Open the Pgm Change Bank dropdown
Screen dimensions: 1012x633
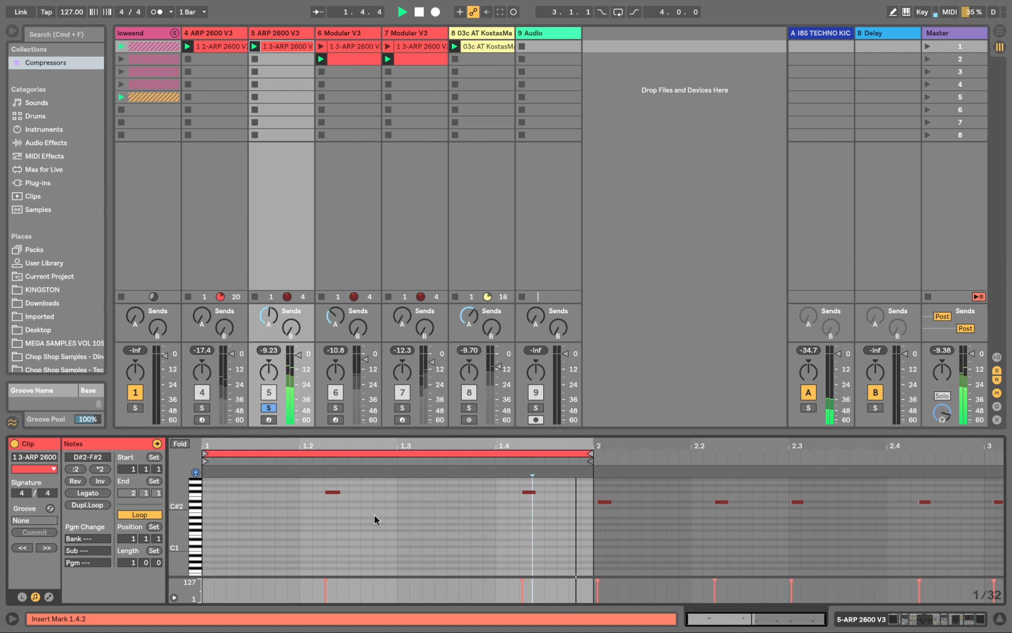(87, 539)
